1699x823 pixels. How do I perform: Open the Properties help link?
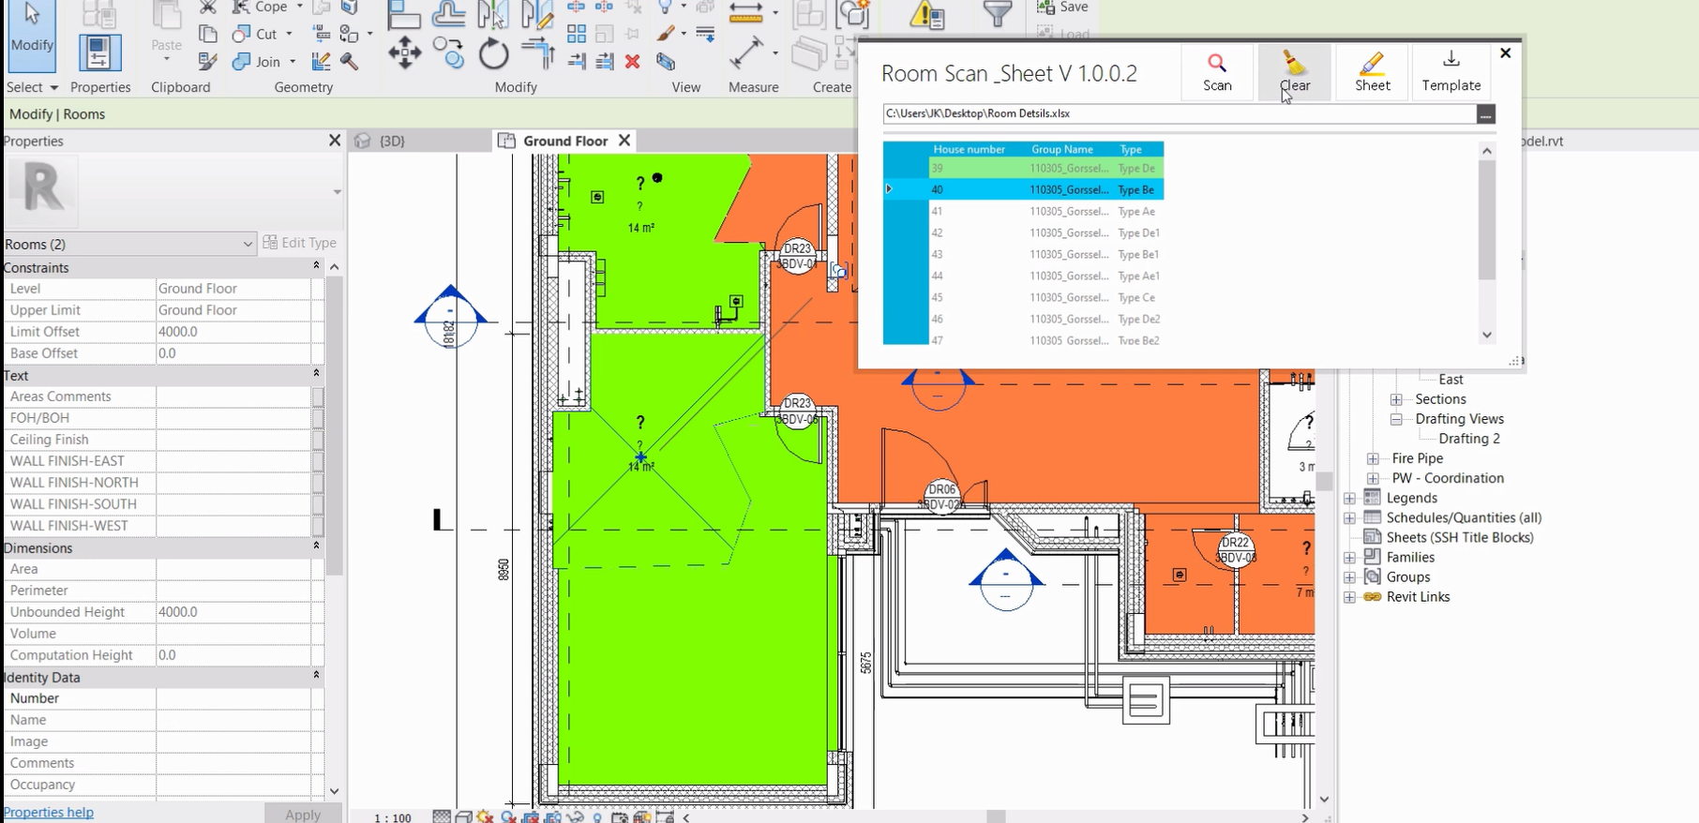(x=49, y=812)
